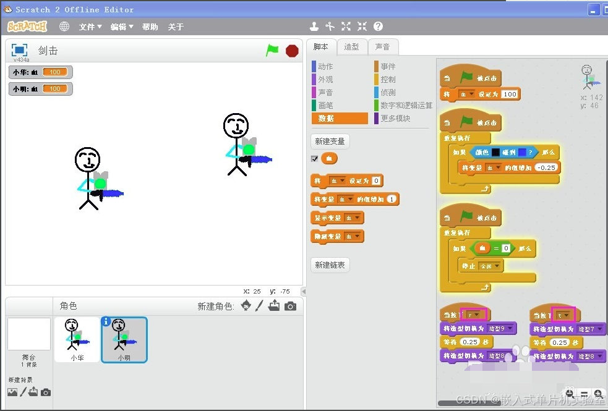Pick the black color swatch in 碰到 block
608x411 pixels.
click(x=495, y=152)
